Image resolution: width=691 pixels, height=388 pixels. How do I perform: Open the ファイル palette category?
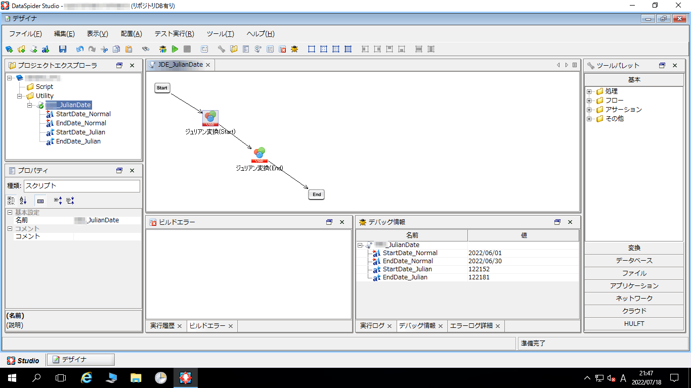[x=634, y=273]
